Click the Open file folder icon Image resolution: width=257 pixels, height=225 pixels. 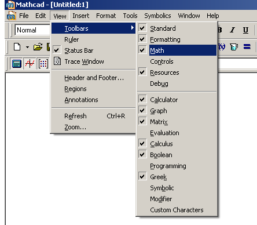38,47
